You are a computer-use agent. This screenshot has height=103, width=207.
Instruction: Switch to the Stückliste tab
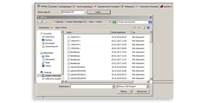53,6
